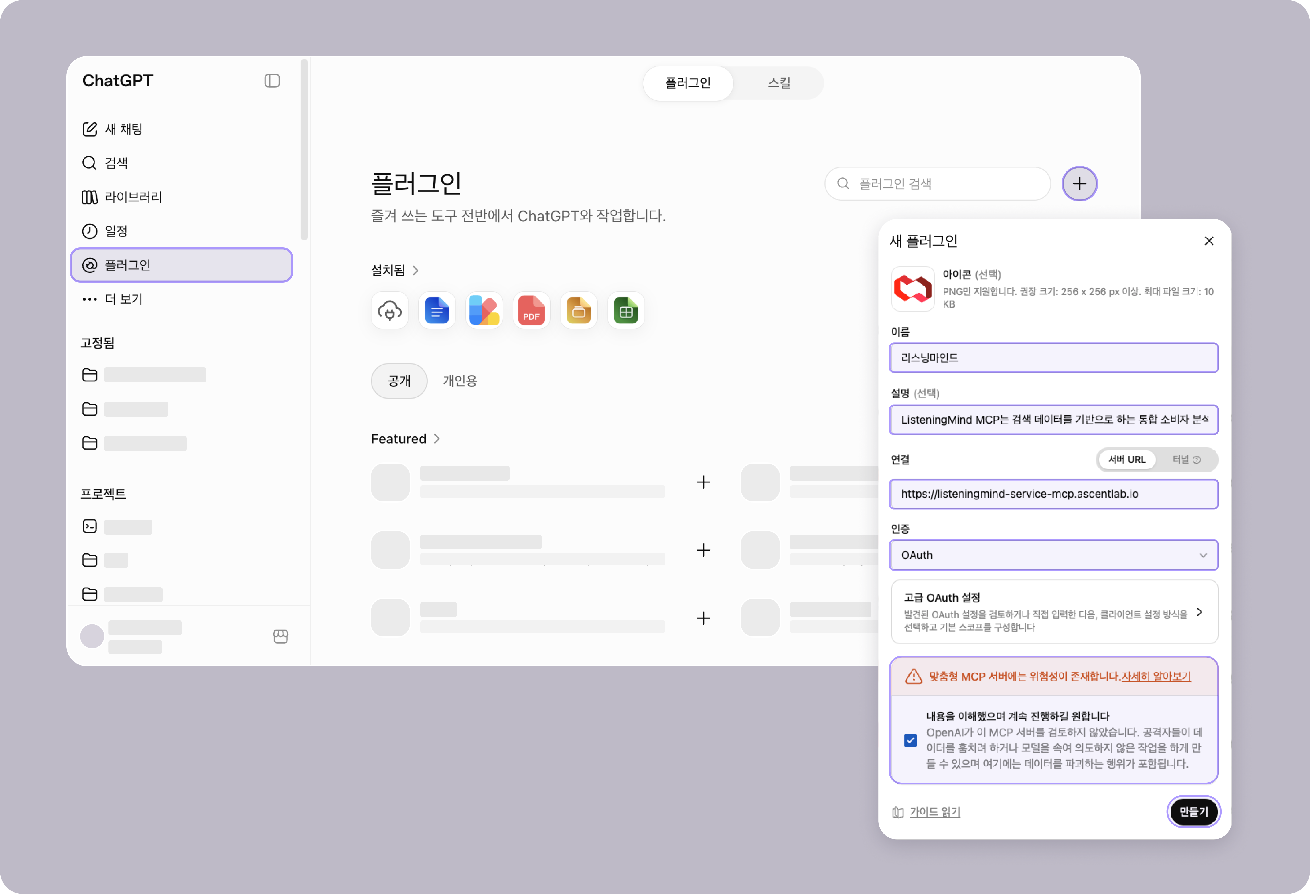Click the user profile avatar
The height and width of the screenshot is (894, 1310).
point(92,636)
